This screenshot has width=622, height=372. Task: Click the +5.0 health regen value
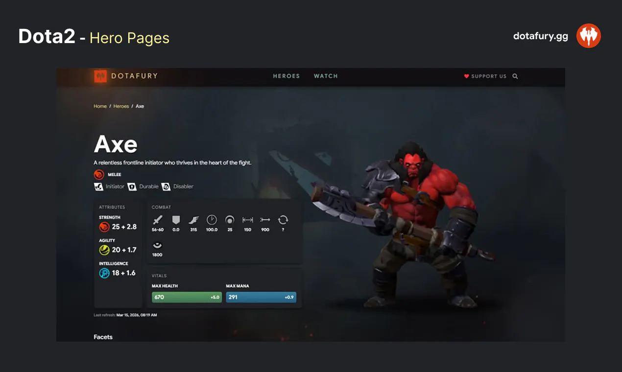(215, 297)
